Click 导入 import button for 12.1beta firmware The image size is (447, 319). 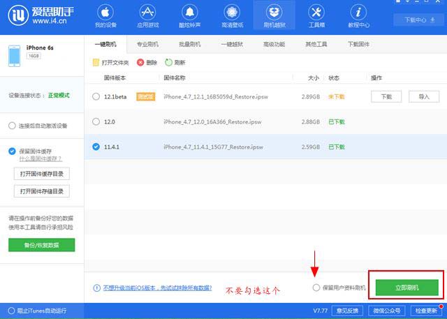tap(424, 96)
